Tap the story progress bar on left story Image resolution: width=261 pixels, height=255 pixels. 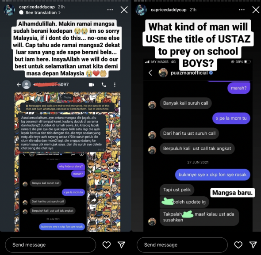click(65, 1)
